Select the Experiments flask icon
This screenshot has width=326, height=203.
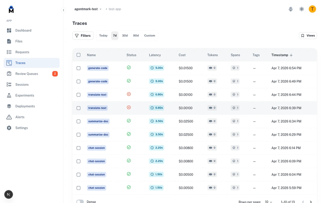coord(9,95)
